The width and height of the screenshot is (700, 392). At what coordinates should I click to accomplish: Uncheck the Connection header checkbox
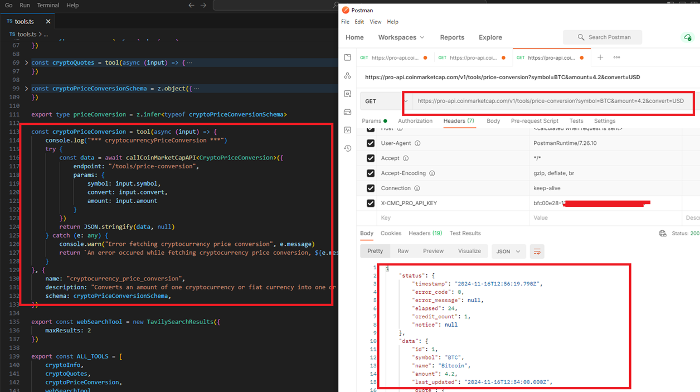coord(371,188)
